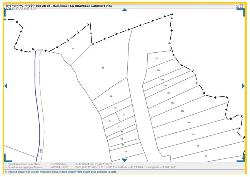The width and height of the screenshot is (250, 177).
Task: Select parcel 71 on the map
Action: (110, 121)
